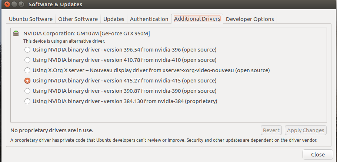Minimize the Software & Updates window
337x162 pixels.
pyautogui.click(x=14, y=4)
